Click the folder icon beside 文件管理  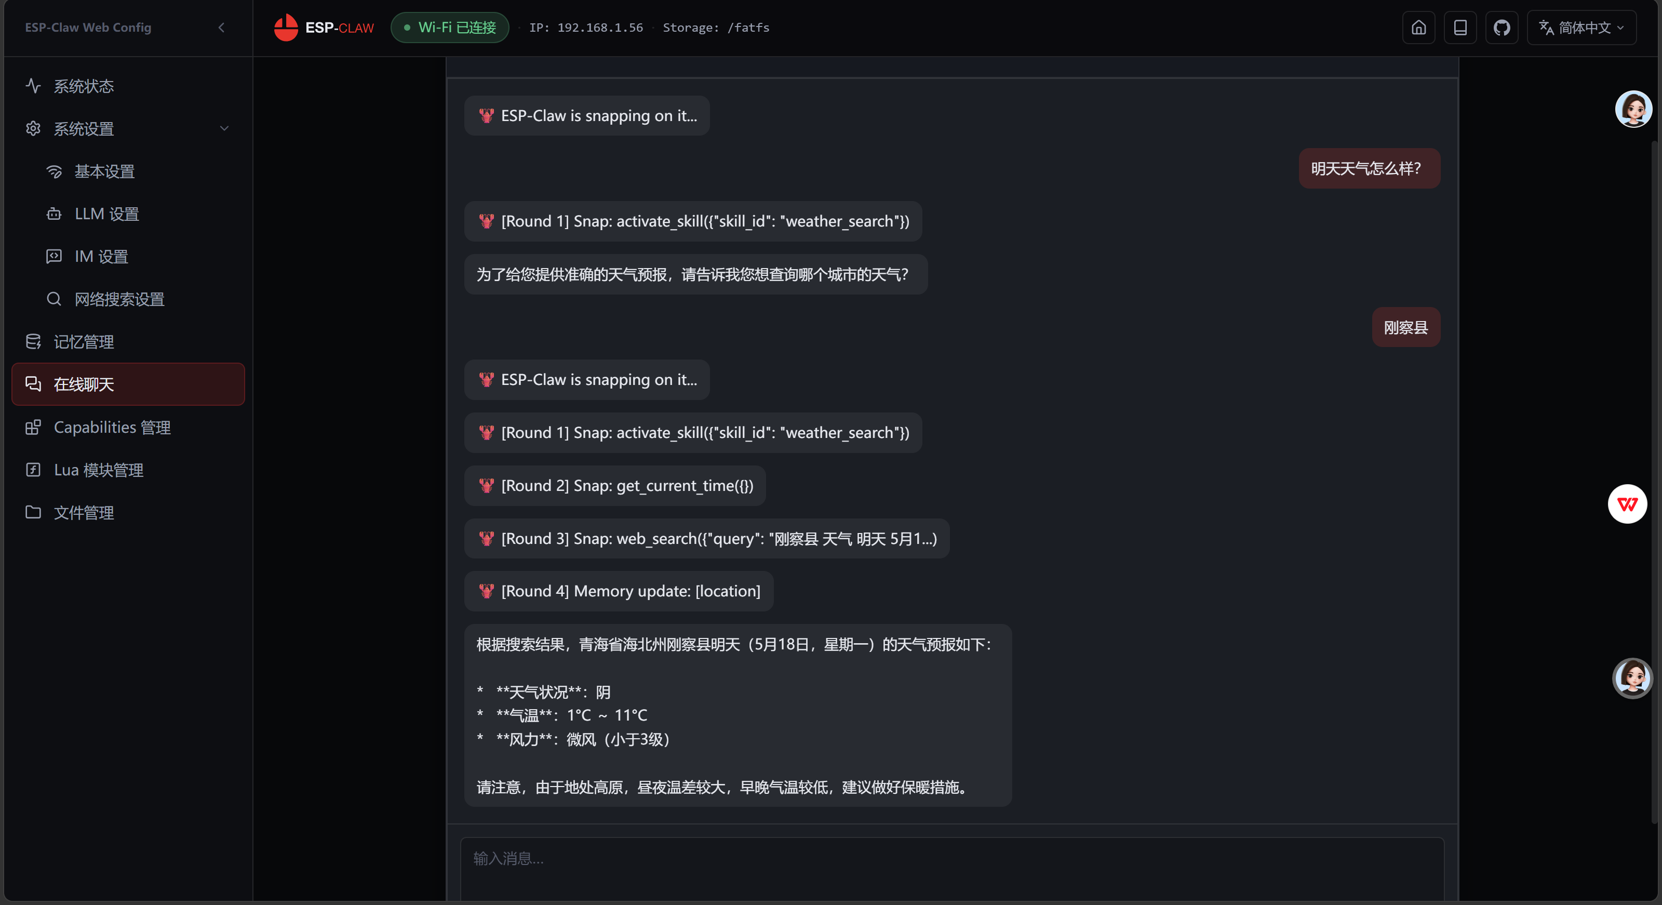(33, 512)
